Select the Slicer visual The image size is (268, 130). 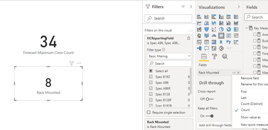(199, 42)
